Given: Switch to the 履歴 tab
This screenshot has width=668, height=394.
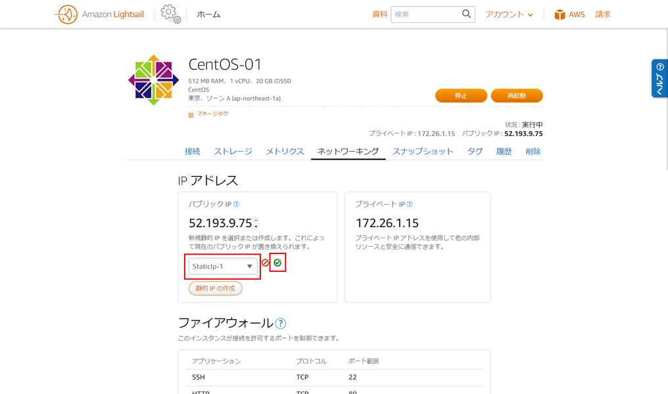Looking at the screenshot, I should [504, 152].
